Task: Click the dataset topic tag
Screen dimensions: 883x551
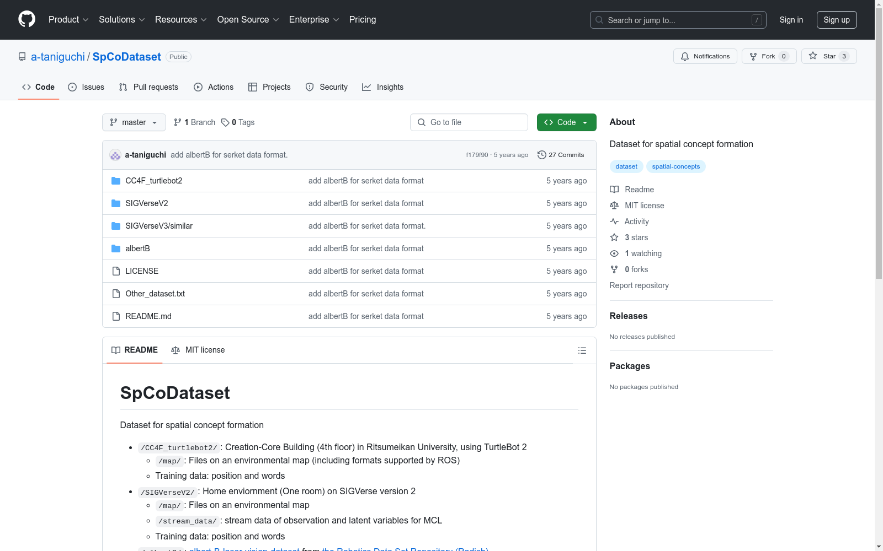Action: (626, 166)
